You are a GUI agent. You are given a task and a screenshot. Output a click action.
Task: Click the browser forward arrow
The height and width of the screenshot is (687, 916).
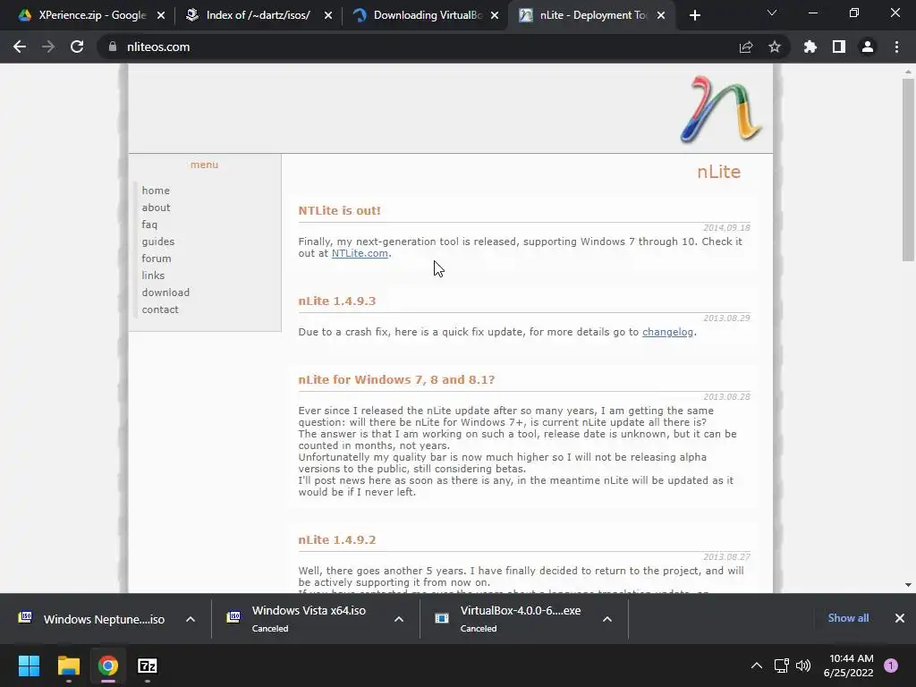pos(48,47)
